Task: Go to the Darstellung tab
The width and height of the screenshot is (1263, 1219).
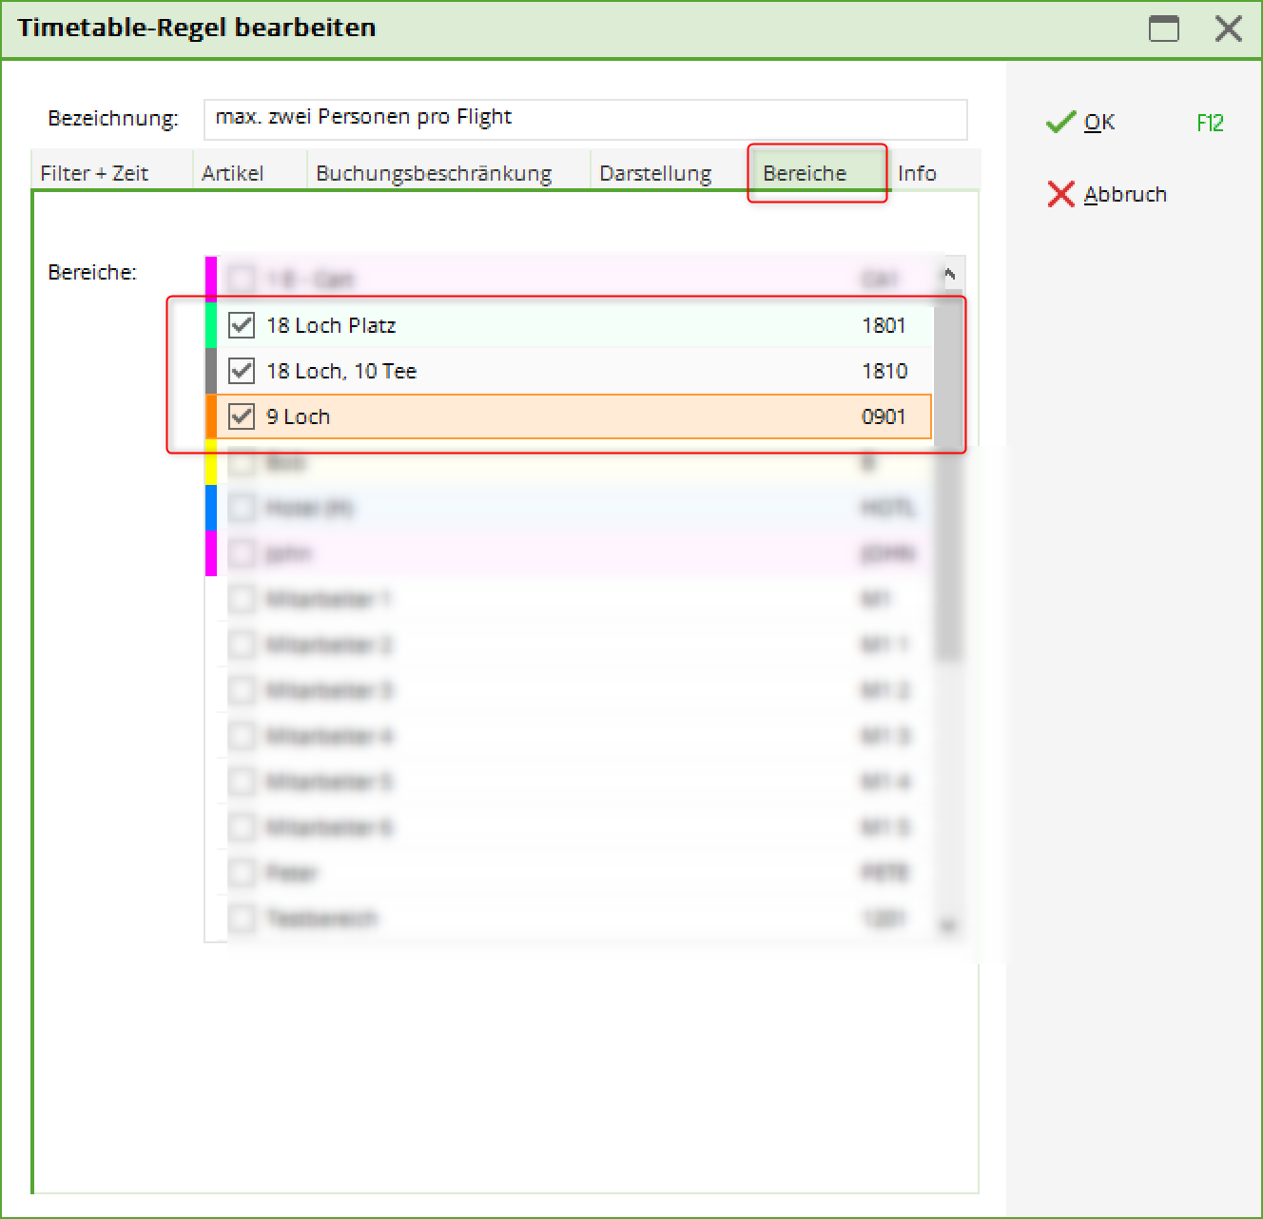Action: click(655, 173)
